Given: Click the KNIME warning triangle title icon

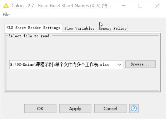Looking at the screenshot, I should coord(6,6).
